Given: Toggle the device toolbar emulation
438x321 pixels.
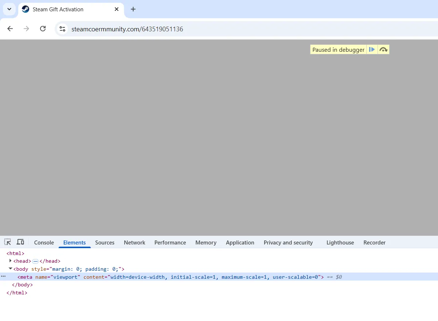Looking at the screenshot, I should click(x=20, y=242).
